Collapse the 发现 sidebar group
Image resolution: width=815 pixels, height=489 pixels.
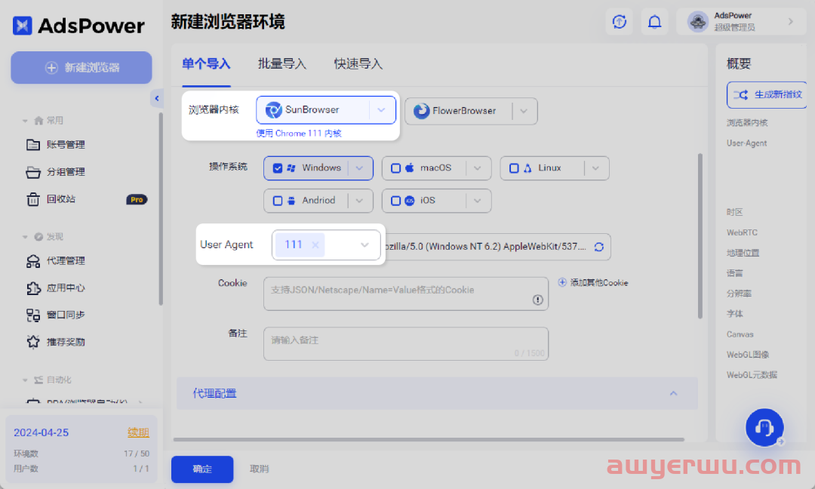[25, 237]
